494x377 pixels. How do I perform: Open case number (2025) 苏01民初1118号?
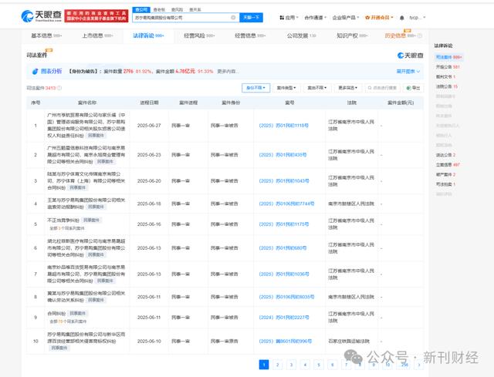[283, 126]
